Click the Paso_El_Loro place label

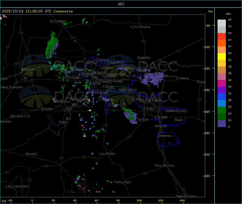click(186, 196)
